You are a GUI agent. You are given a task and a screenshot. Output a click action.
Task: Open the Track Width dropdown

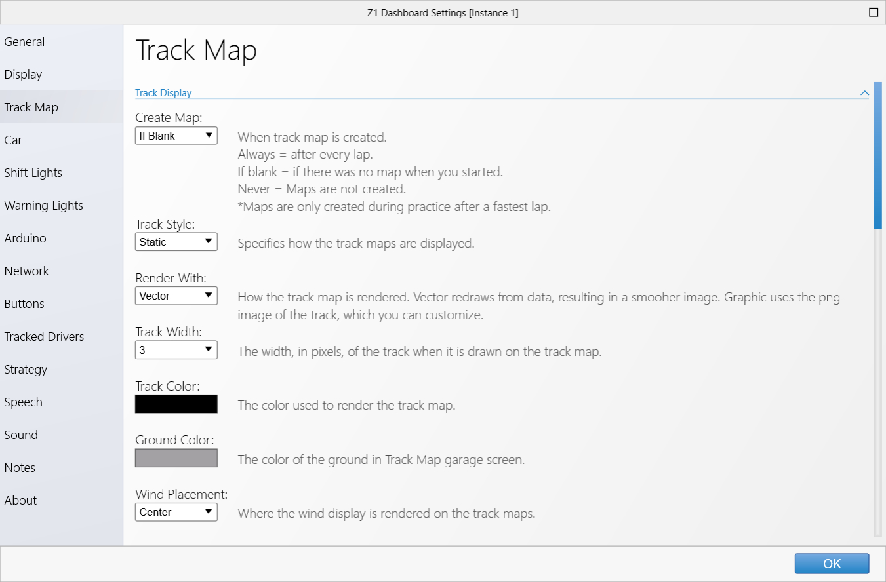tap(176, 350)
